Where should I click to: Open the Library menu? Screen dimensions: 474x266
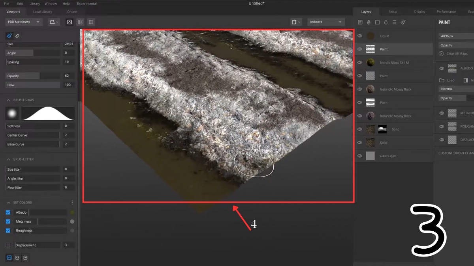click(34, 4)
